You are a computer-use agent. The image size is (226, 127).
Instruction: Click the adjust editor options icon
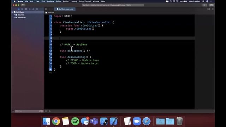tap(209, 9)
